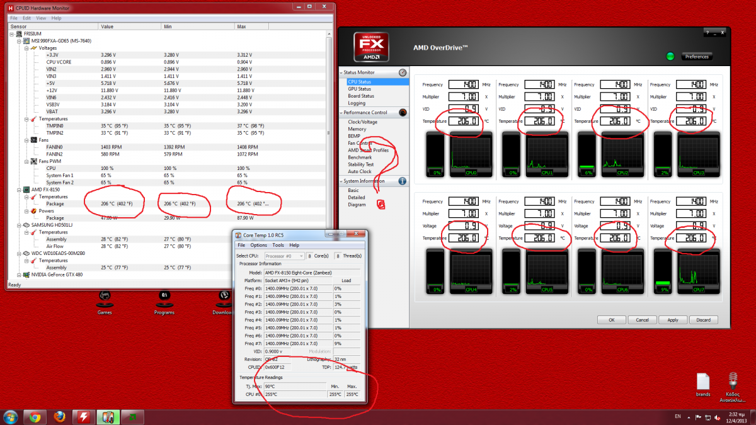This screenshot has width=756, height=425.
Task: Open the Logging page in OverDrive
Action: (x=357, y=103)
